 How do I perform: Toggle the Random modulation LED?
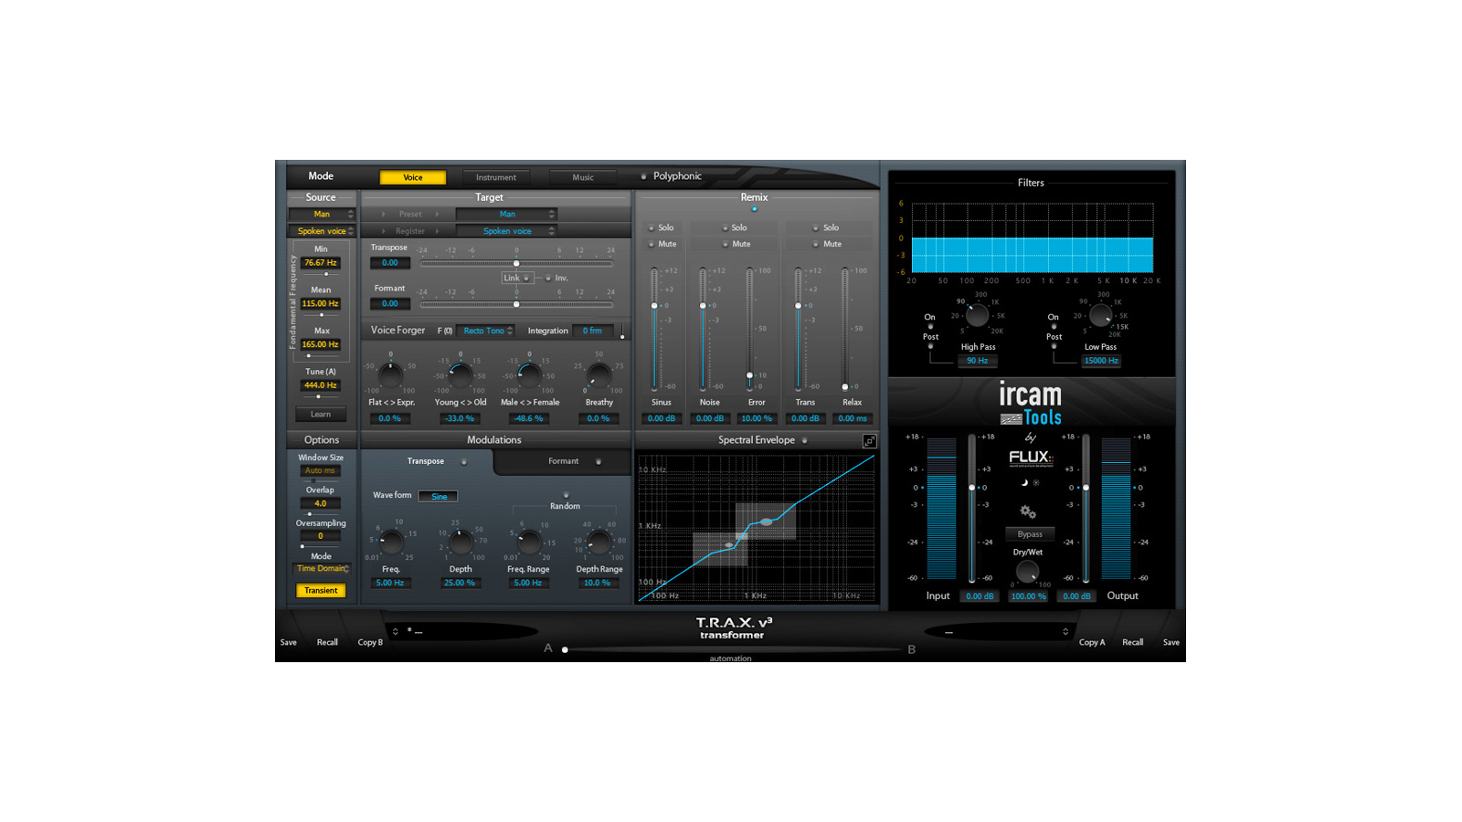[566, 495]
